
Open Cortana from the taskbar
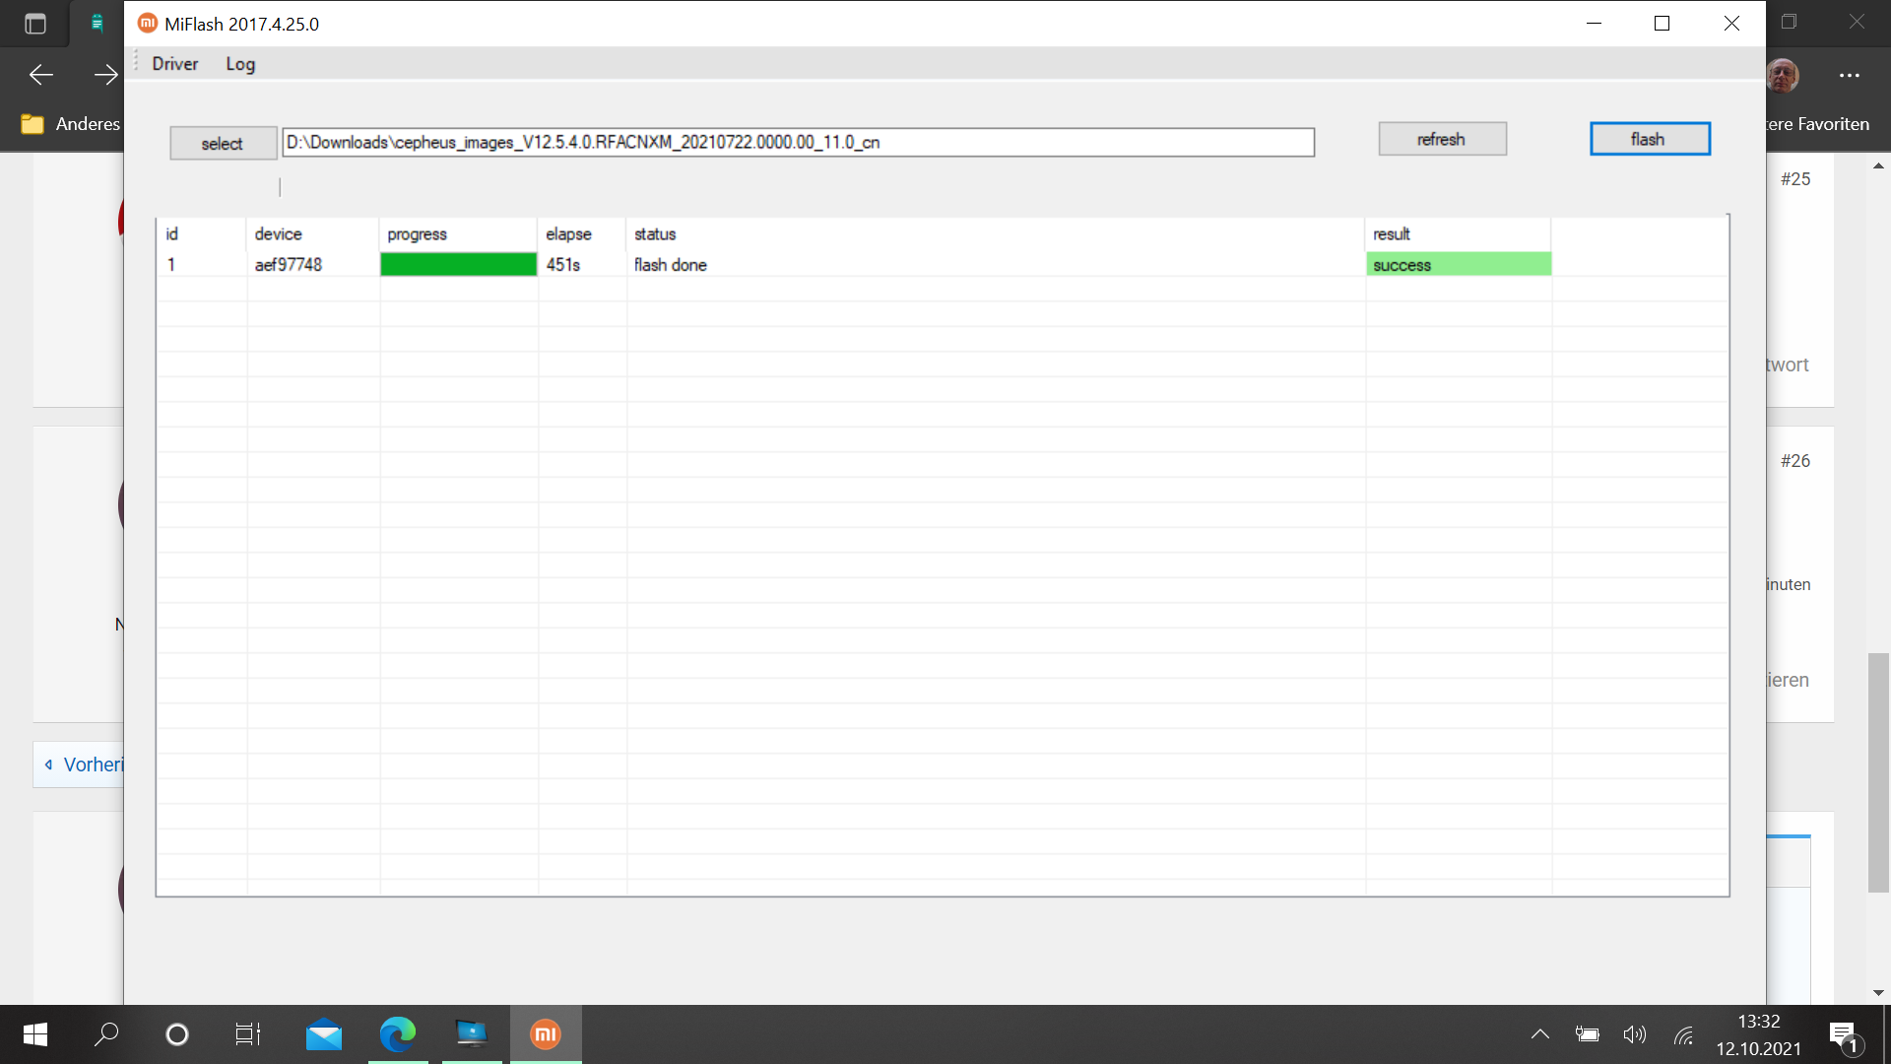177,1034
